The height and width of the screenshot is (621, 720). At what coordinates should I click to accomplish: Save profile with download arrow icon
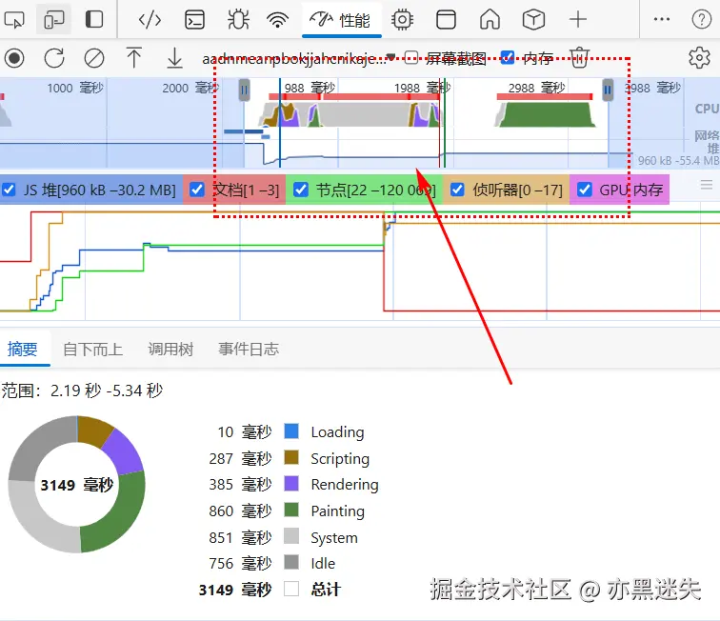174,58
